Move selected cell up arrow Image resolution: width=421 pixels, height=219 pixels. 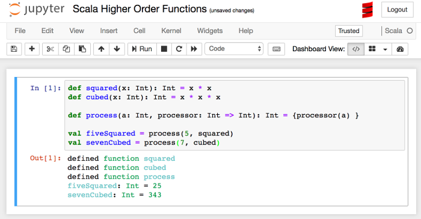tap(101, 49)
